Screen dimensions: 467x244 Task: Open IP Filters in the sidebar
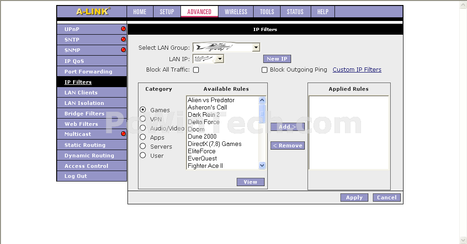tap(92, 82)
